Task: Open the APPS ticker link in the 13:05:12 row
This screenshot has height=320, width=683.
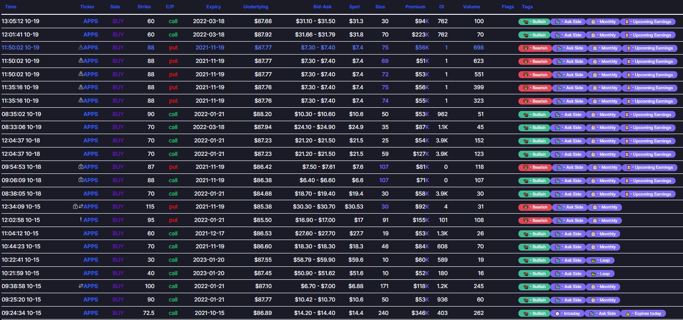Action: pos(91,21)
